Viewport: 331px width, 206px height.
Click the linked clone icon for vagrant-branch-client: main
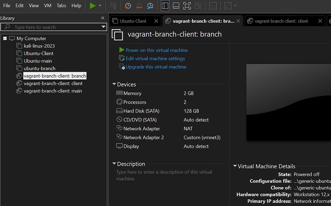click(x=19, y=91)
